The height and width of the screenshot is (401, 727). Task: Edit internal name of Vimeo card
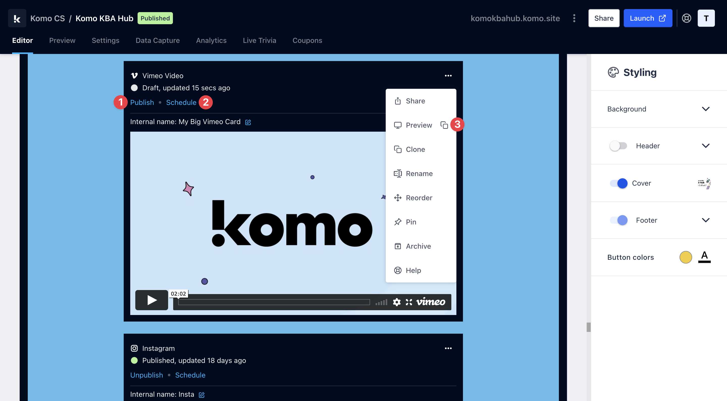(248, 122)
